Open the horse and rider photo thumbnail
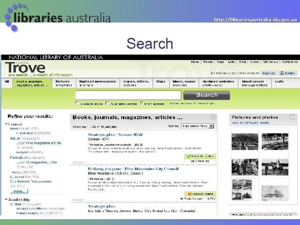 275,167
